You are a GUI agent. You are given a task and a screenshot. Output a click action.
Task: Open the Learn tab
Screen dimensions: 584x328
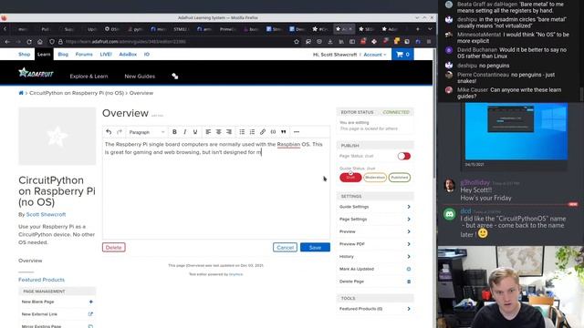pos(44,55)
